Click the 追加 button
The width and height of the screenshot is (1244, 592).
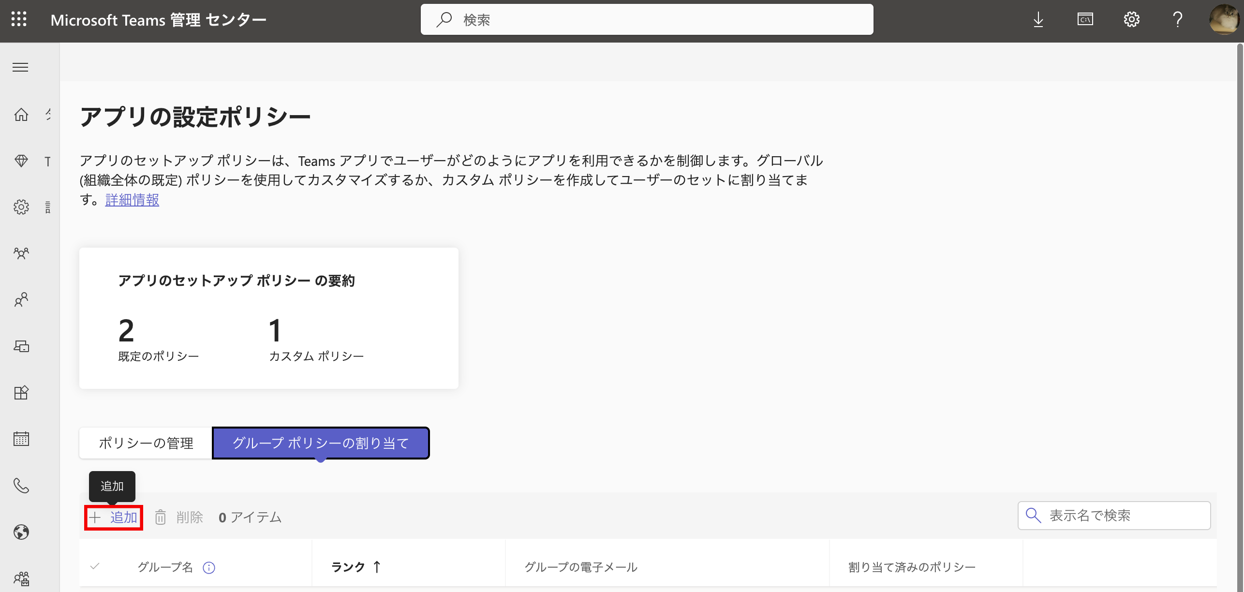(114, 518)
